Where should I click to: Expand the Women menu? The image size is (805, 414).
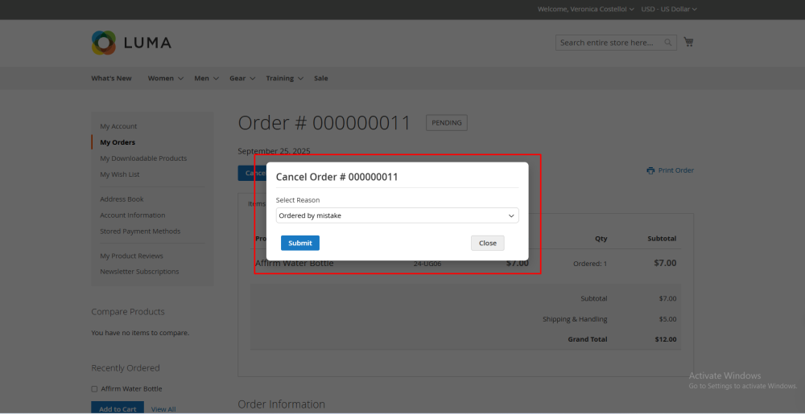pyautogui.click(x=165, y=79)
